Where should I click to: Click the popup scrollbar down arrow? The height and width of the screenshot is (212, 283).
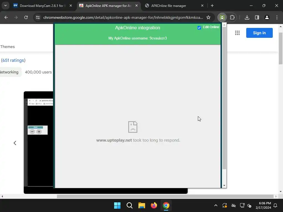[224, 185]
